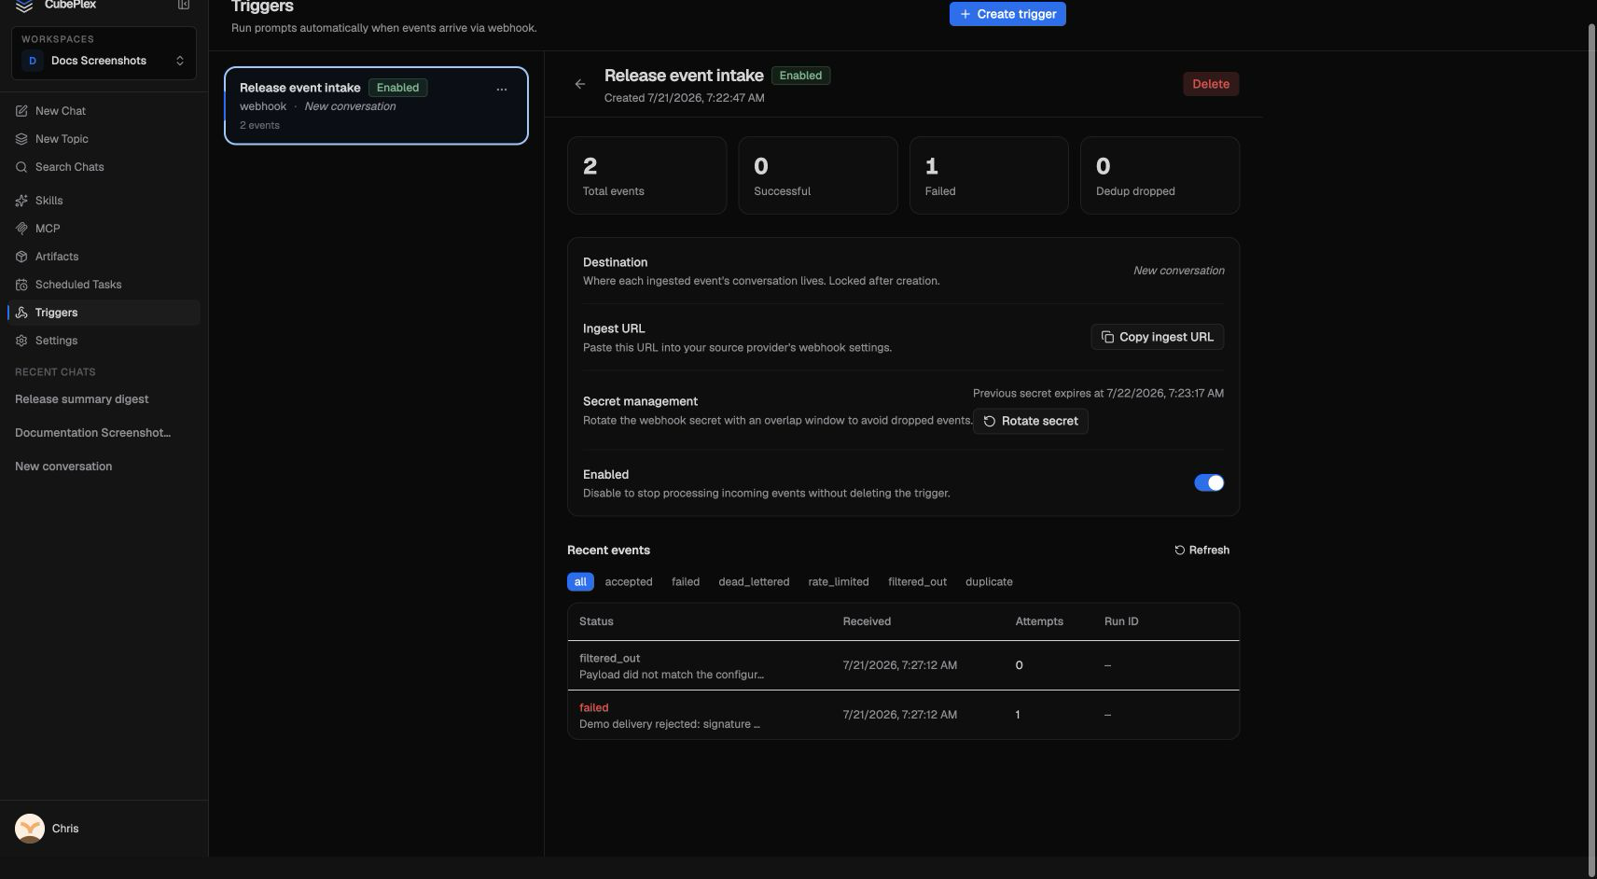The image size is (1597, 879).
Task: Click the back arrow beside Release event intake
Action: [580, 84]
